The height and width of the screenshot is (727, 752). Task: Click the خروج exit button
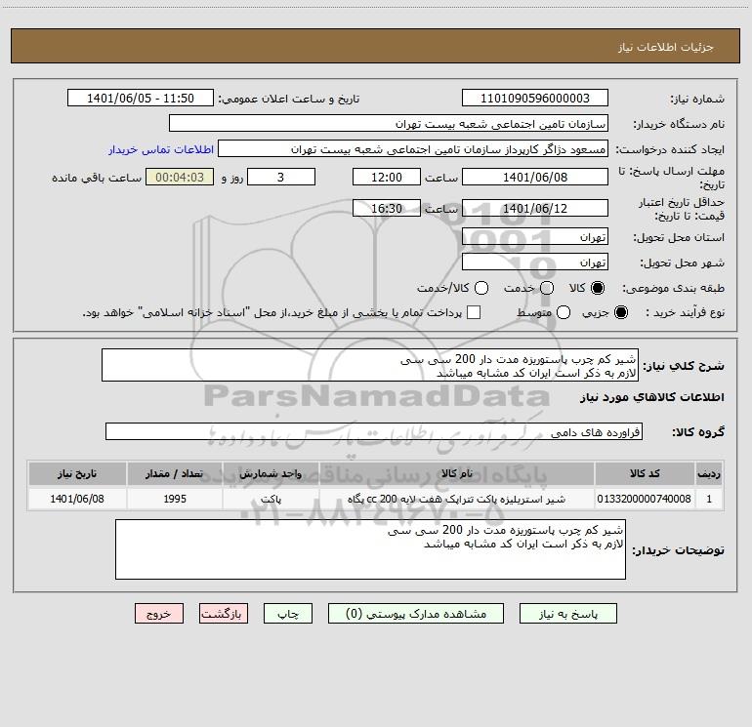click(x=159, y=614)
